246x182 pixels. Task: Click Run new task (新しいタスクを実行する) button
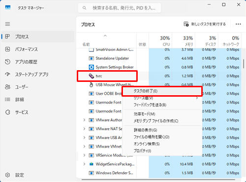pyautogui.click(x=205, y=24)
